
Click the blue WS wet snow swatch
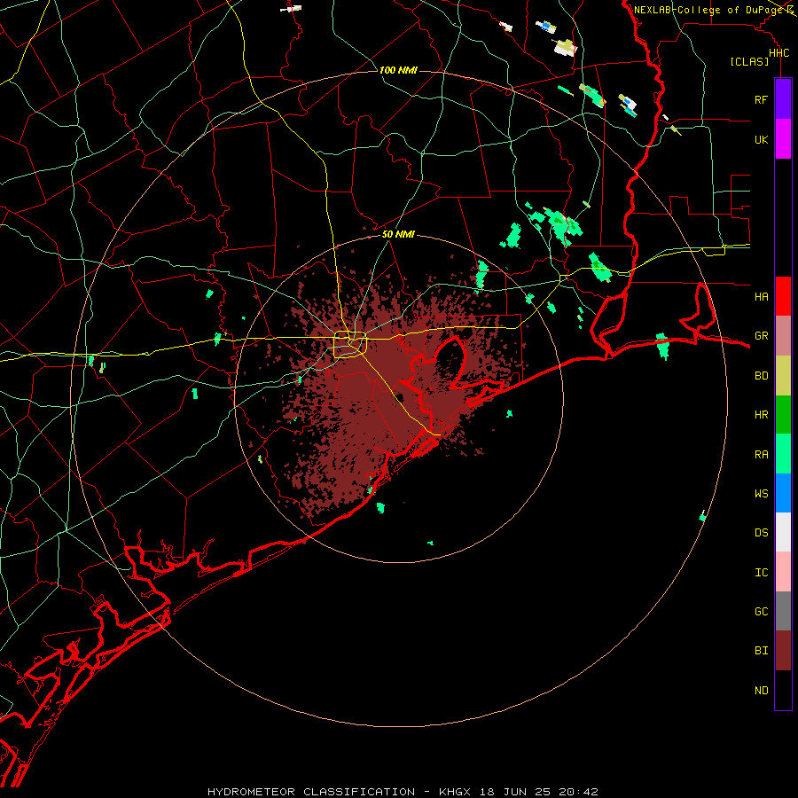tap(783, 493)
